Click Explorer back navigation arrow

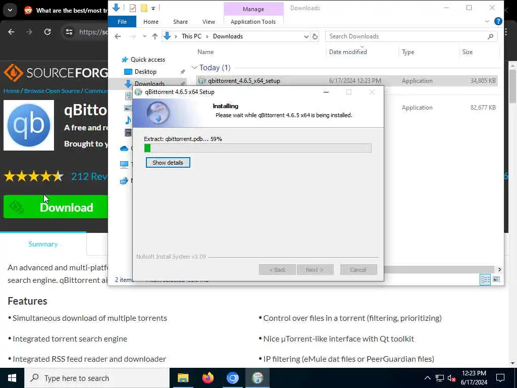[118, 36]
